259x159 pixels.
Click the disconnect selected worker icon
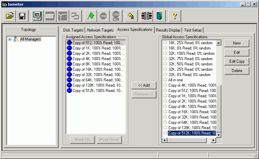point(146,16)
